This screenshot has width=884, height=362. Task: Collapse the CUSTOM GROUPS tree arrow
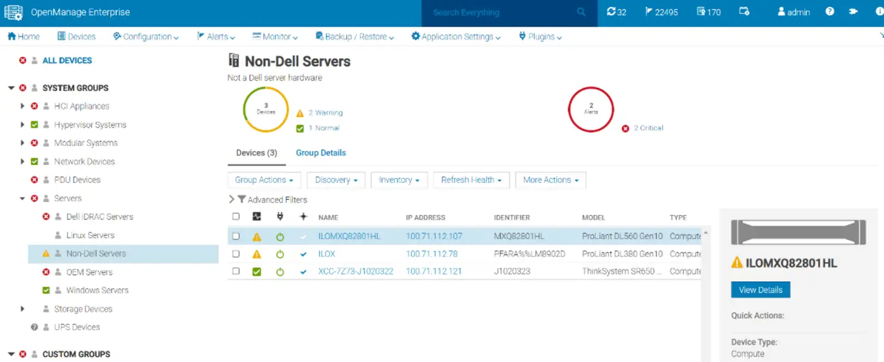(x=11, y=354)
